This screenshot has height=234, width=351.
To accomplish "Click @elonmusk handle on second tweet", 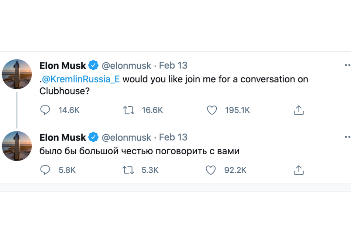I will click(127, 138).
